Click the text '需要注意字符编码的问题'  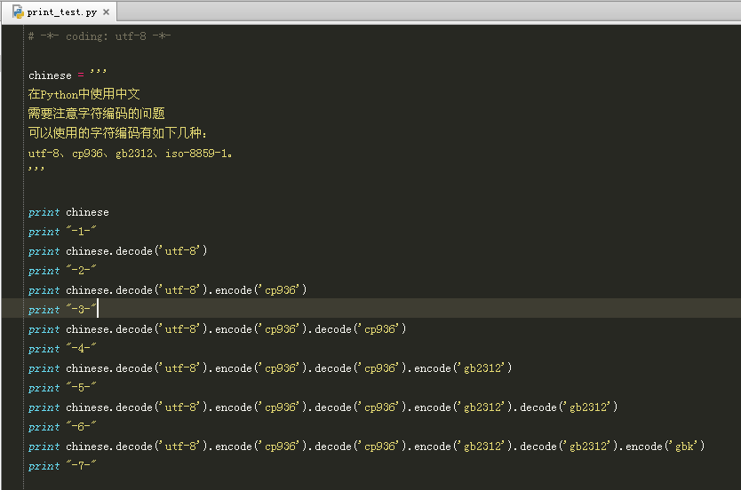97,114
